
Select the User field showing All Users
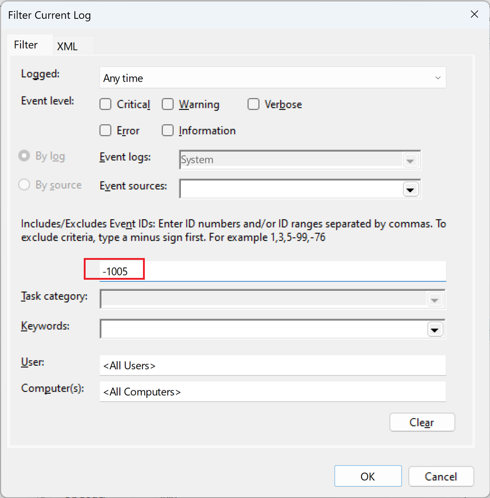[x=273, y=365]
